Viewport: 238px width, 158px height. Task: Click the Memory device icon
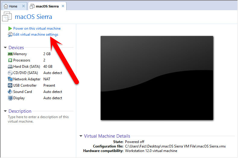click(10, 54)
